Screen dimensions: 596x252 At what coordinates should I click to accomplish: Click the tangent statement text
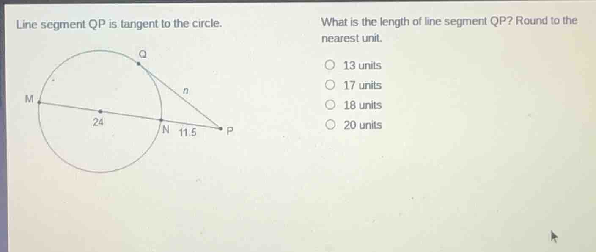tap(118, 24)
